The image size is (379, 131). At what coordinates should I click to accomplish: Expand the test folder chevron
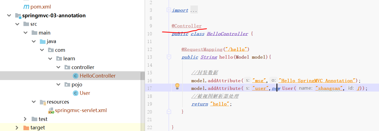point(25,119)
